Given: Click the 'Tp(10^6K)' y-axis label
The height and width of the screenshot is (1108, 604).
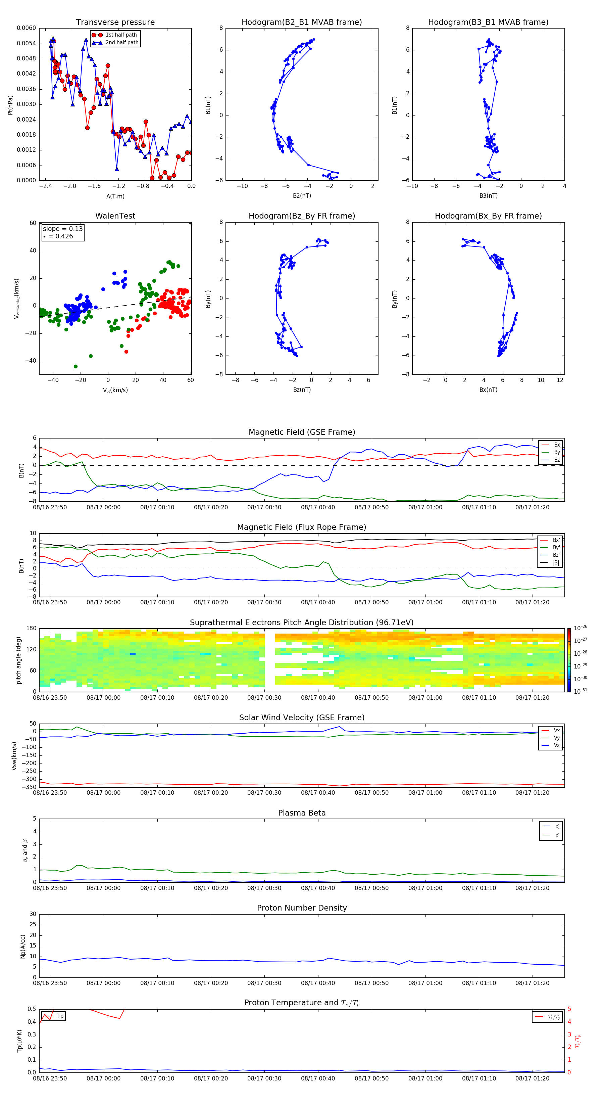Looking at the screenshot, I should [x=20, y=1041].
